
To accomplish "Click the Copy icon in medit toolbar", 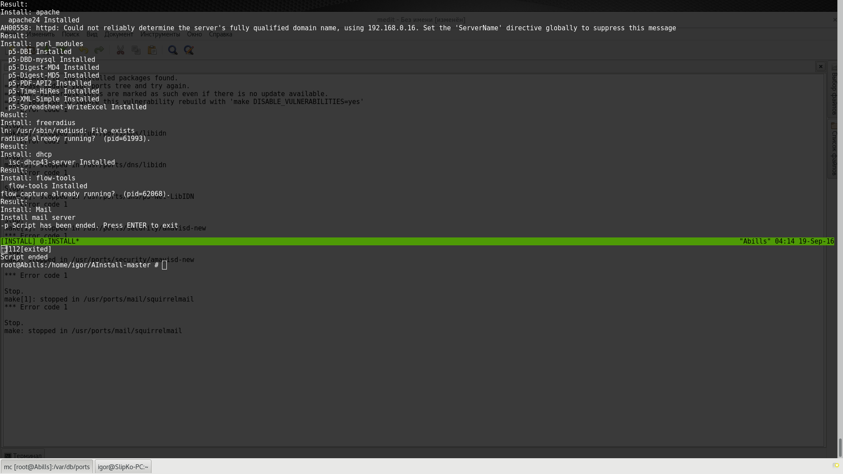I will [136, 50].
